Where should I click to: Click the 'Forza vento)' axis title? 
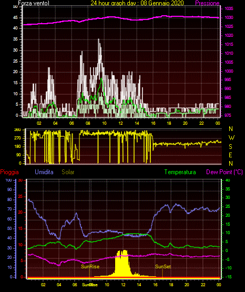(x=34, y=3)
